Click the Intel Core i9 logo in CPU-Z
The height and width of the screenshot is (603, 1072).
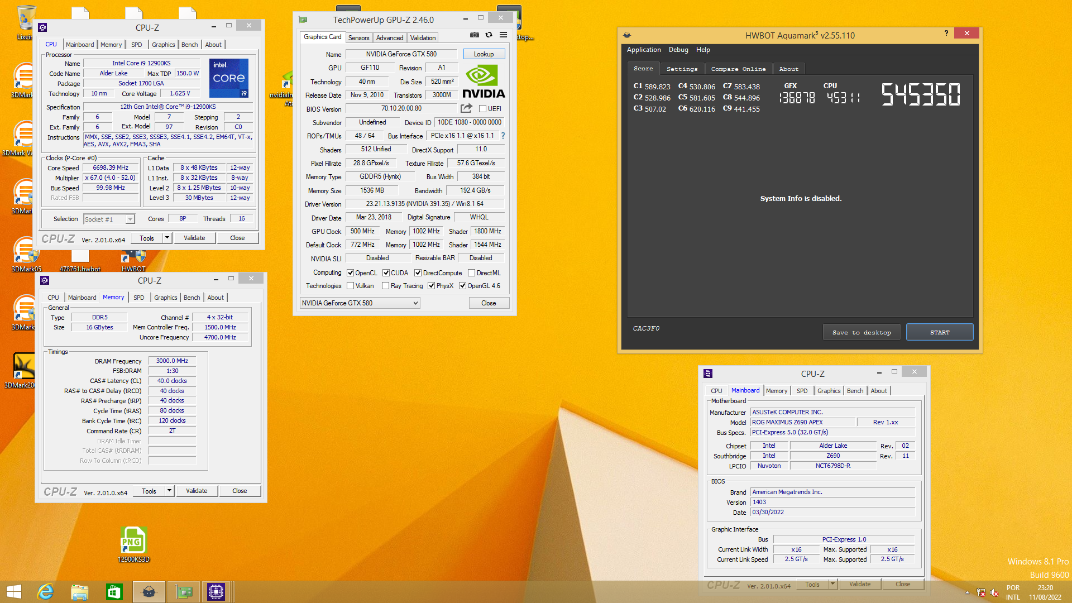[x=228, y=78]
